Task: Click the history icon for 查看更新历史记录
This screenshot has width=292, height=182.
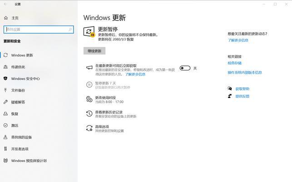Action: [89, 113]
